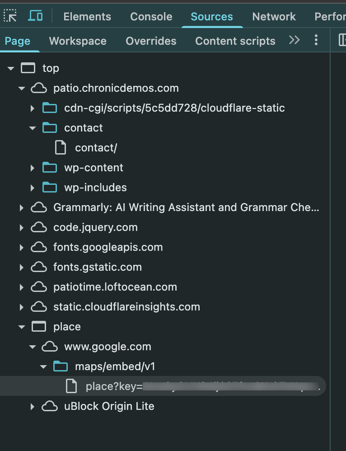Click the inspect element picker icon

point(10,16)
